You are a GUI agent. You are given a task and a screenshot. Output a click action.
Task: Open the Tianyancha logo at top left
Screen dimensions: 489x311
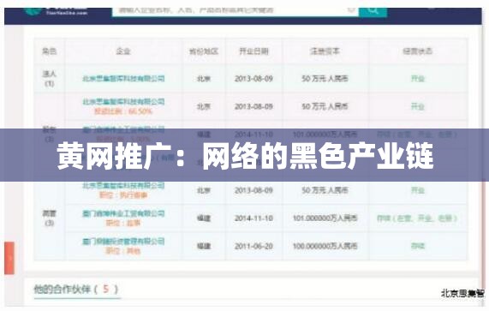click(57, 11)
